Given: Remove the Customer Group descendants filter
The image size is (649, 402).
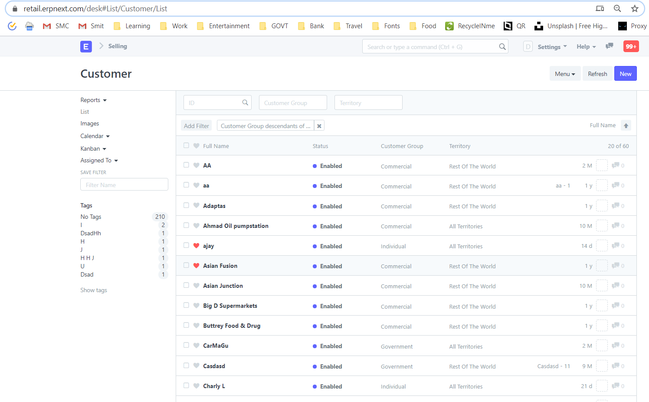Looking at the screenshot, I should coord(319,125).
